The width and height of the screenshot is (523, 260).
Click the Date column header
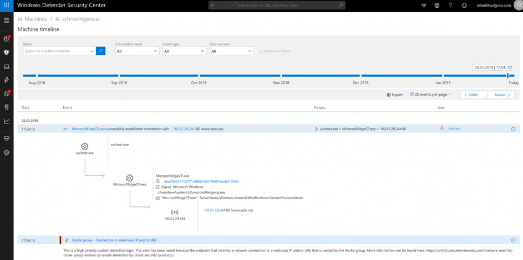point(26,108)
